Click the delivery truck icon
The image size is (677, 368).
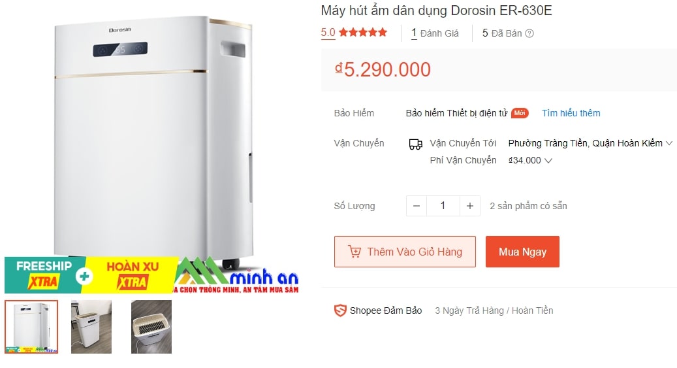(x=416, y=144)
